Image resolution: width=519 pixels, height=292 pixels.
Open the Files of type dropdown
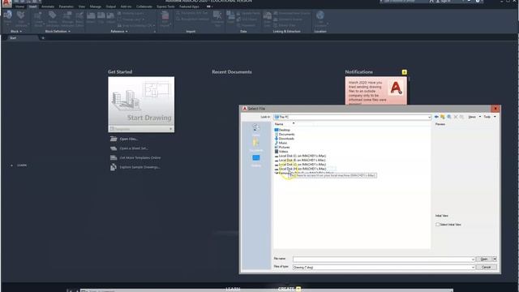(x=473, y=267)
